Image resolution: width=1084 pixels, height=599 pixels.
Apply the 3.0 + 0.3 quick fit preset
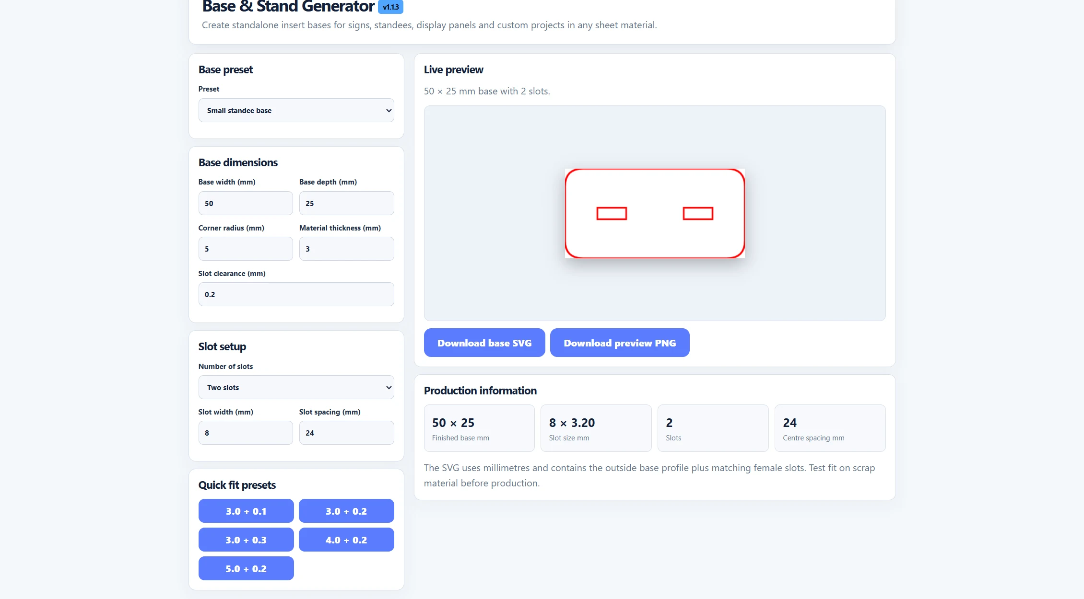tap(246, 540)
